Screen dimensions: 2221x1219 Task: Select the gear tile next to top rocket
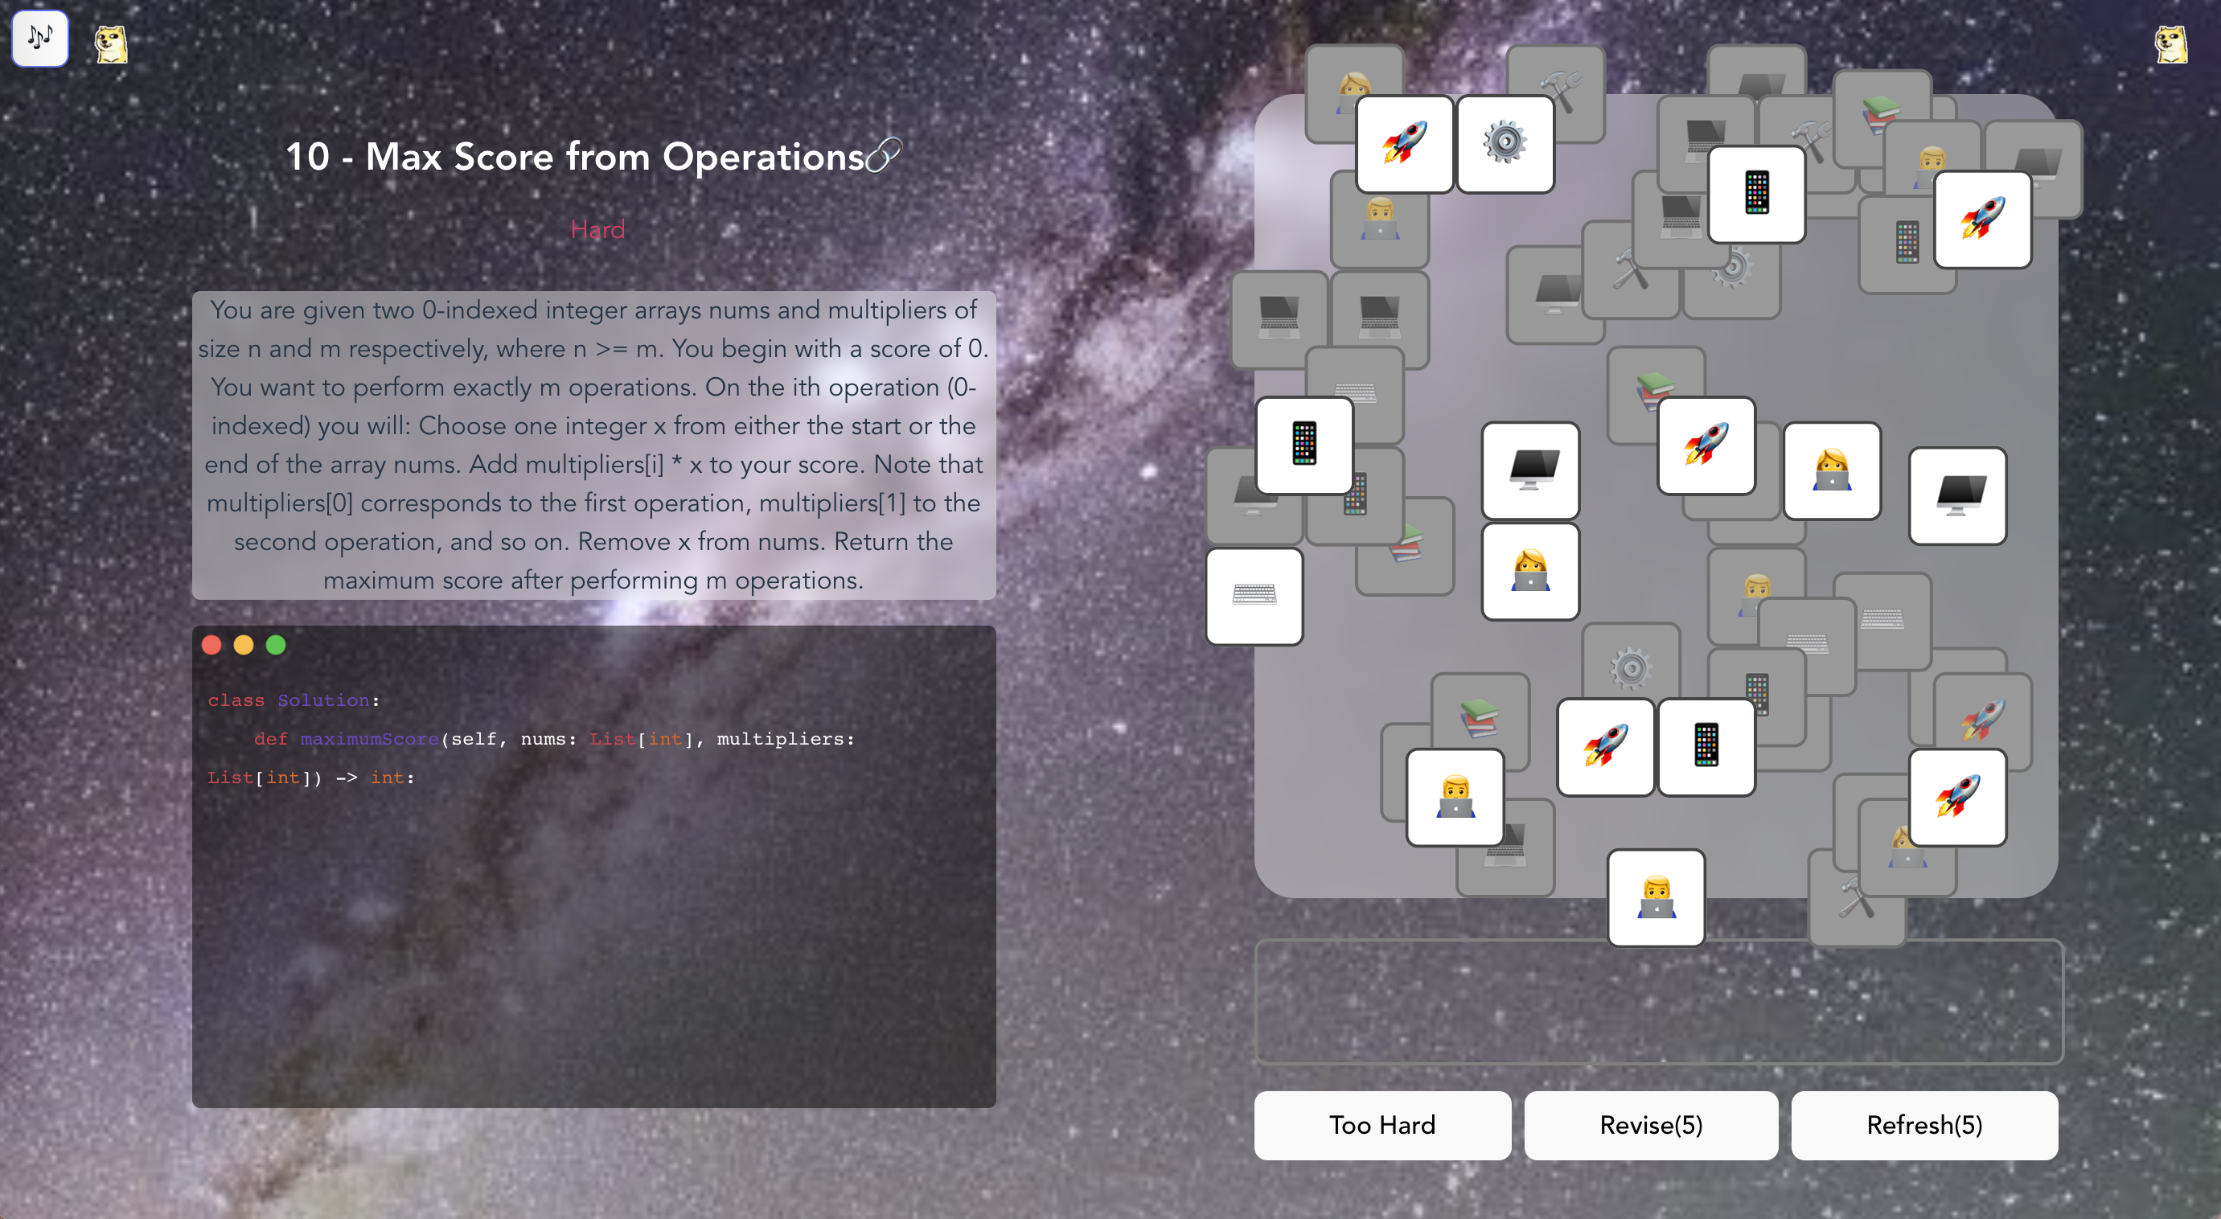point(1505,143)
